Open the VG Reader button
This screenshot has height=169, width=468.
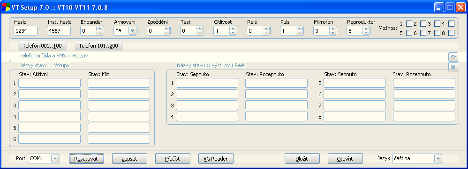pos(216,159)
